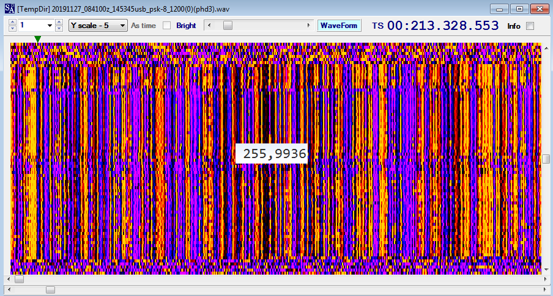
Task: Click the lower horizontal scrollbar left arrow
Action: [x=9, y=290]
